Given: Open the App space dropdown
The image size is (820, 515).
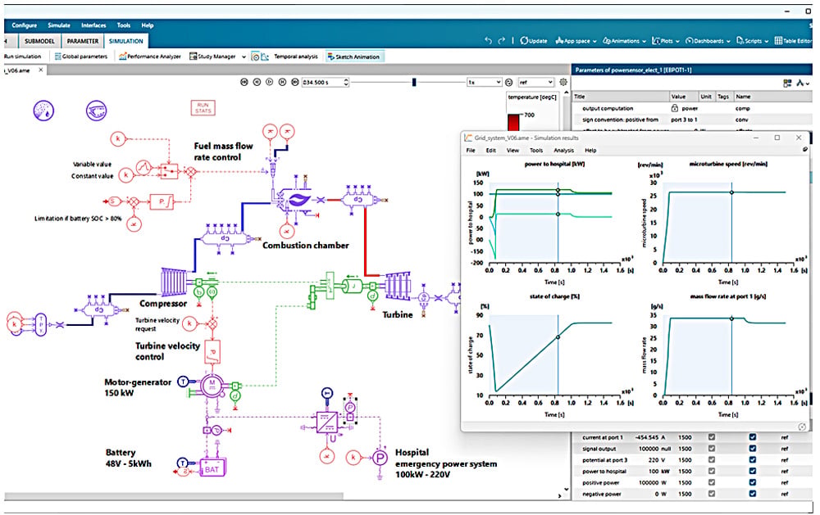Looking at the screenshot, I should tap(576, 41).
